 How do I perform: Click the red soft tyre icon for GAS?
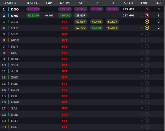pos(147,16)
